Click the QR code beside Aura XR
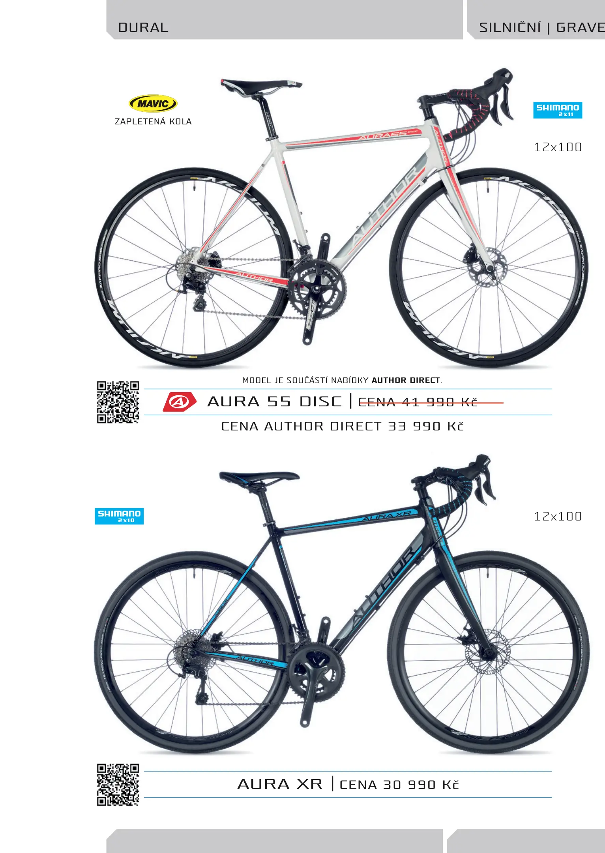 coord(118,785)
